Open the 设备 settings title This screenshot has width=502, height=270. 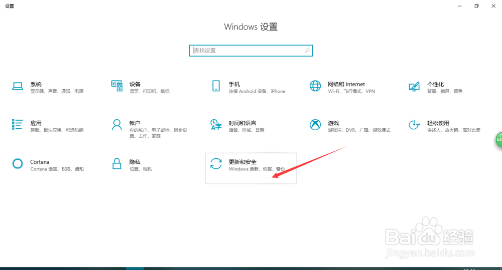click(135, 84)
